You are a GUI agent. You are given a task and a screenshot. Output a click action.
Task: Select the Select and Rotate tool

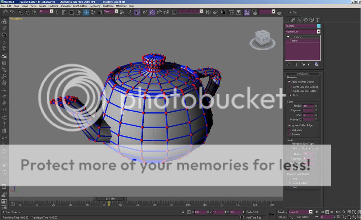pyautogui.click(x=93, y=12)
